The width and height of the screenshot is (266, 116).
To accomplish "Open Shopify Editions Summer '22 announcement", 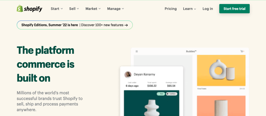I will click(75, 25).
